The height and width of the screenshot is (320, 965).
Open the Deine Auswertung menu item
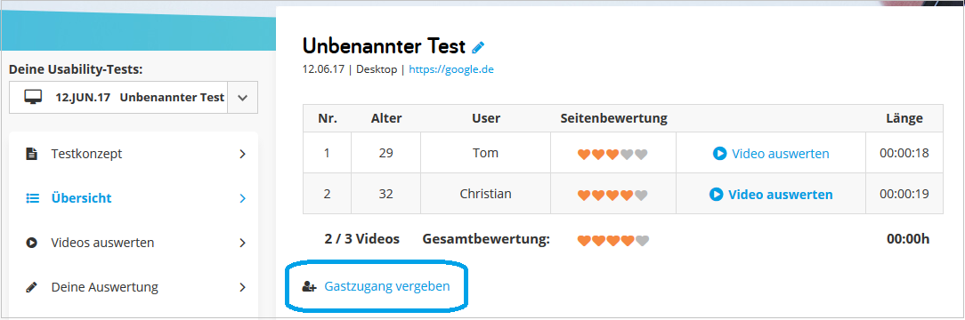click(x=134, y=287)
